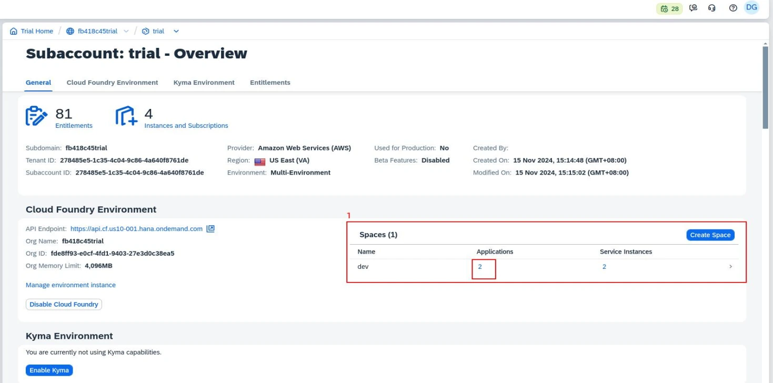Select the Org Name value fb418c45trial
The height and width of the screenshot is (383, 773).
[x=83, y=241]
